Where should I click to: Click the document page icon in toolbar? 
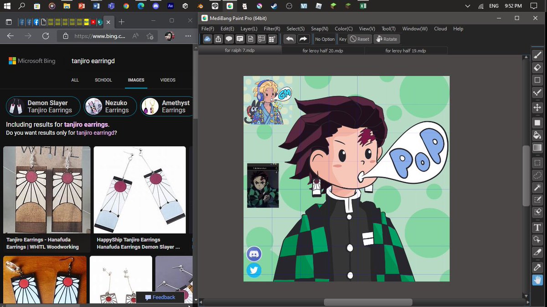pos(251,39)
